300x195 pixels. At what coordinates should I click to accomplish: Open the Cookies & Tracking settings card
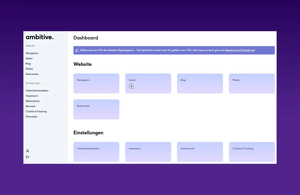pos(252,152)
